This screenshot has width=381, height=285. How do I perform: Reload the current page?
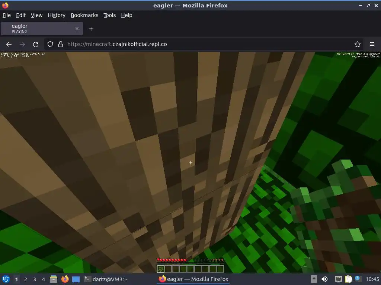pyautogui.click(x=36, y=45)
